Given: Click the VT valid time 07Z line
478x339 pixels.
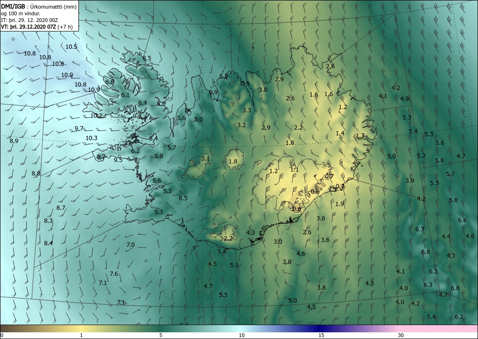Looking at the screenshot, I should (x=29, y=26).
